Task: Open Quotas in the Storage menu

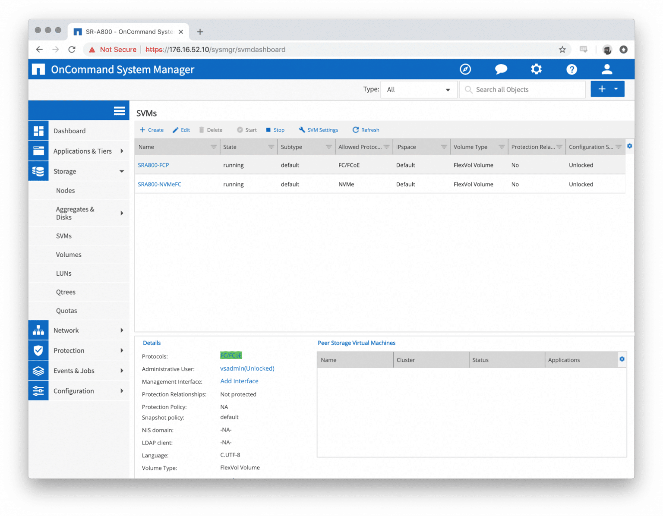Action: coord(66,311)
